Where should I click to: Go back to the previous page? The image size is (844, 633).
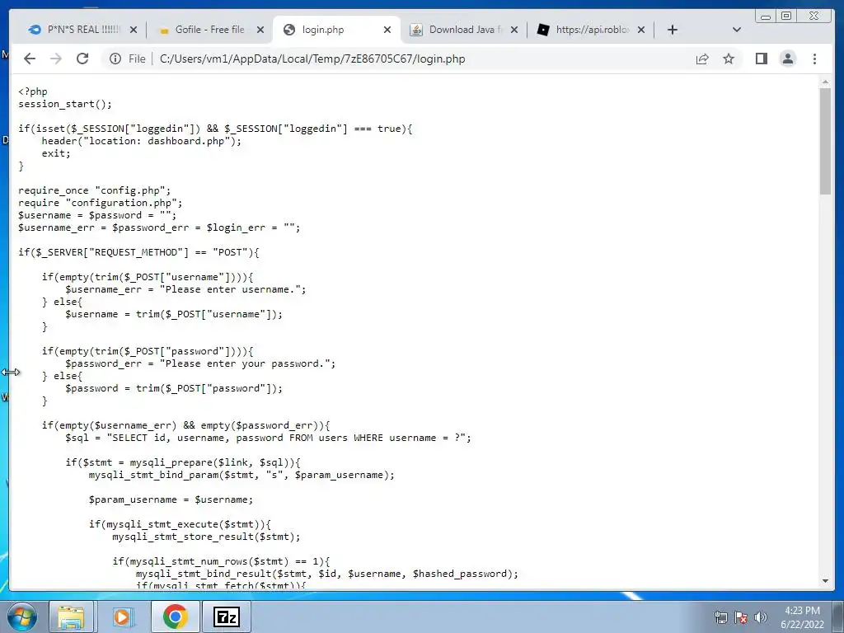point(30,59)
